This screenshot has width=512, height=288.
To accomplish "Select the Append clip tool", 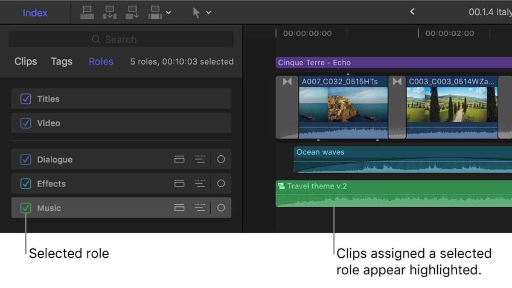I will click(132, 12).
